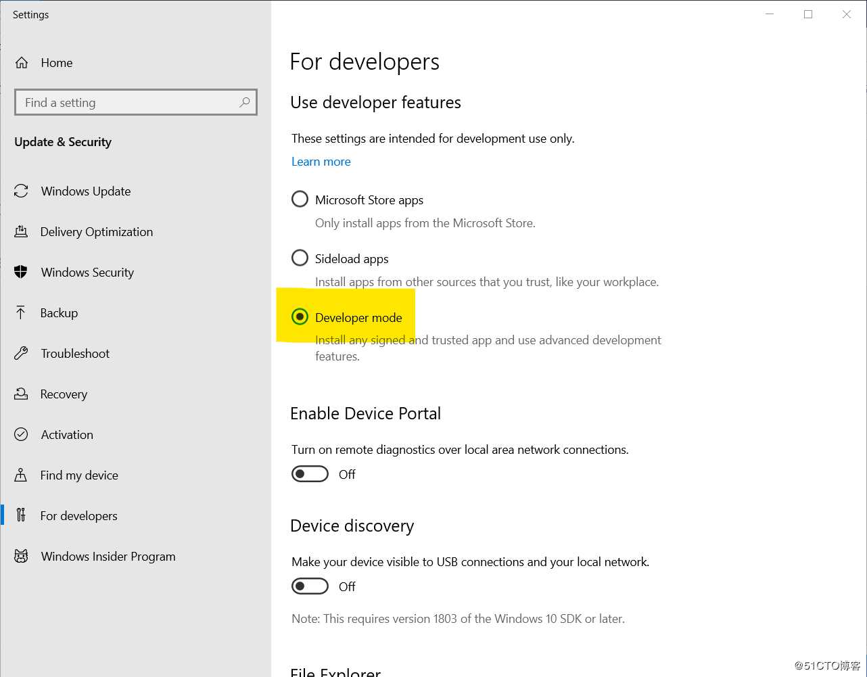Click the Find my device icon
The width and height of the screenshot is (867, 677).
tap(22, 475)
